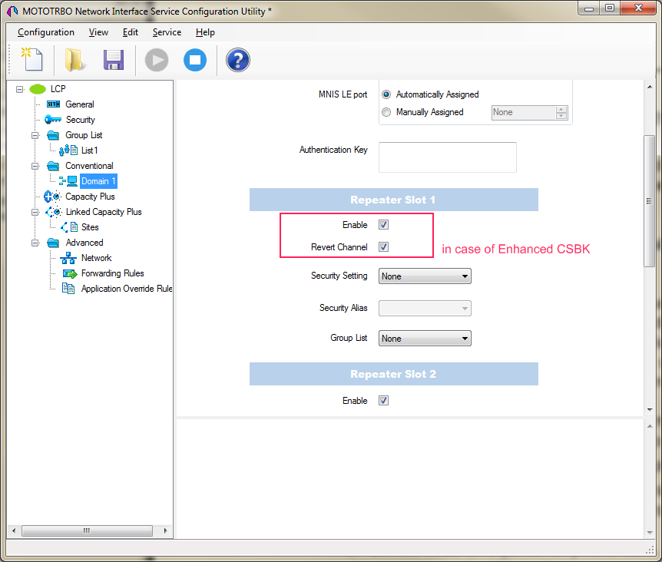Click the Advanced folder icon
Viewport: 662px width, 562px height.
[x=53, y=243]
